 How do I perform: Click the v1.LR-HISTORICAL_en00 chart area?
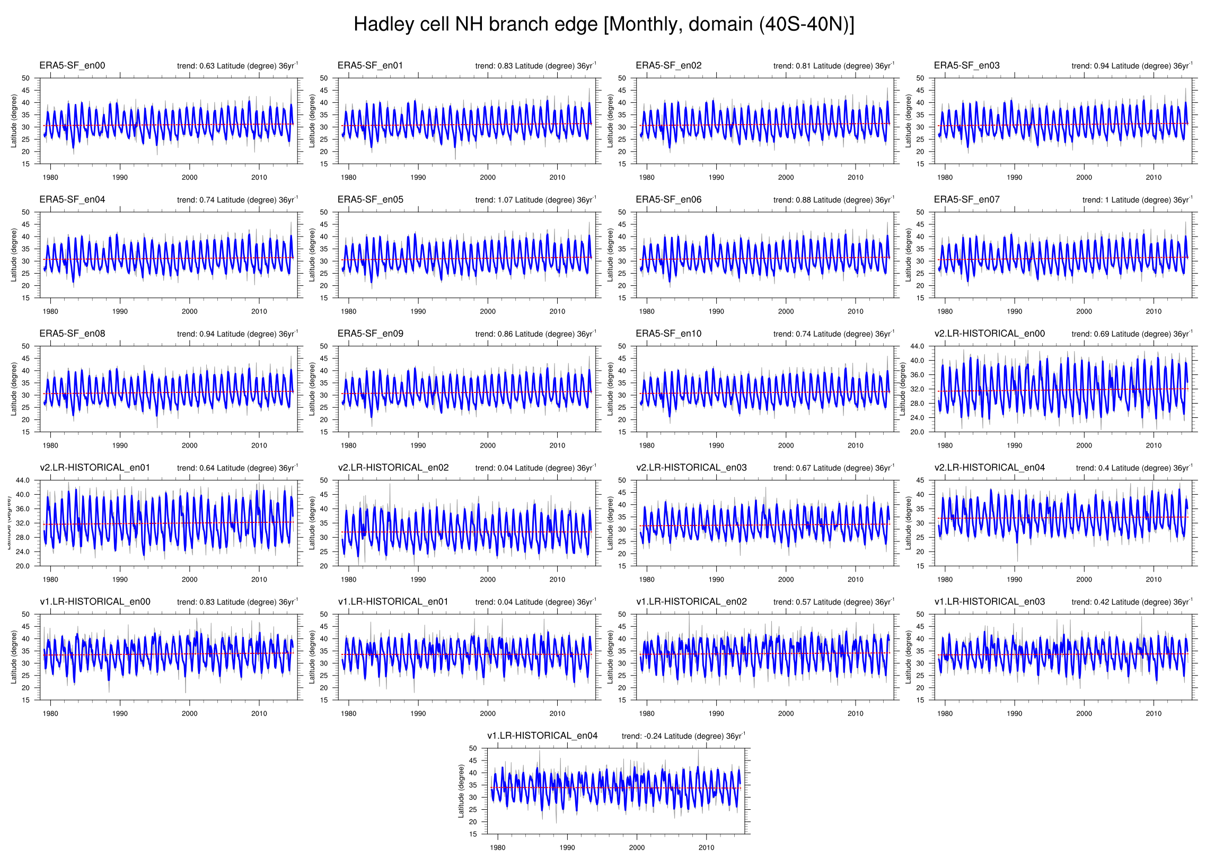(169, 657)
